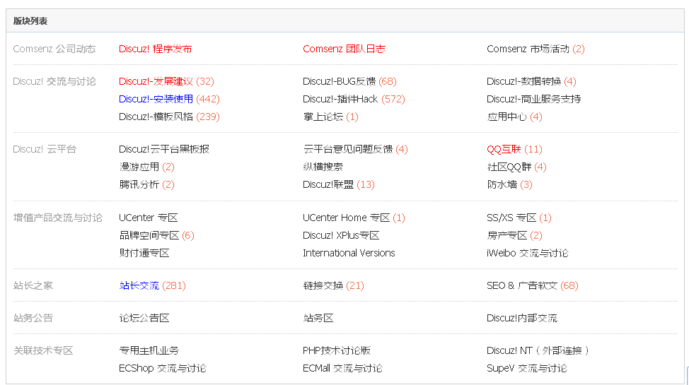Open 专用主机业务 forum
Viewport: 689px width, 385px height.
click(149, 350)
